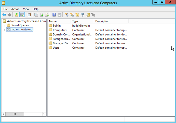176x123 pixels.
Task: Click Export List toolbar icon
Action: (x=47, y=15)
